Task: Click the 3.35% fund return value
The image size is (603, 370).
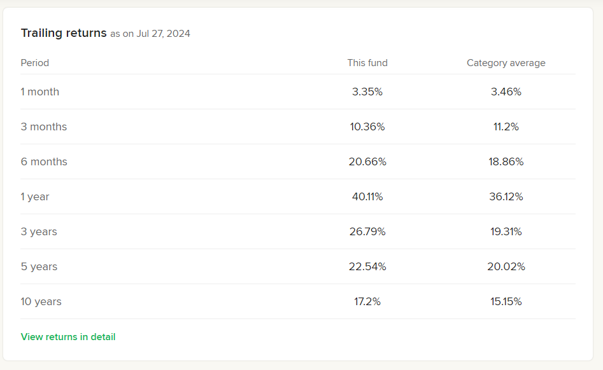Action: (x=367, y=92)
